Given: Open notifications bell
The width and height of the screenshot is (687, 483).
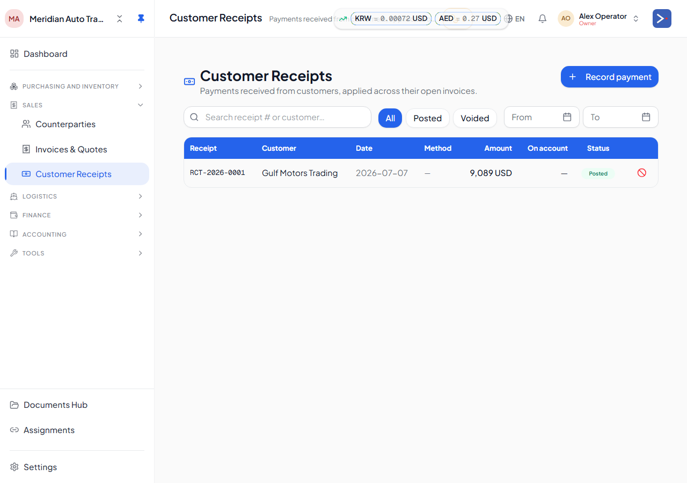Looking at the screenshot, I should point(543,19).
